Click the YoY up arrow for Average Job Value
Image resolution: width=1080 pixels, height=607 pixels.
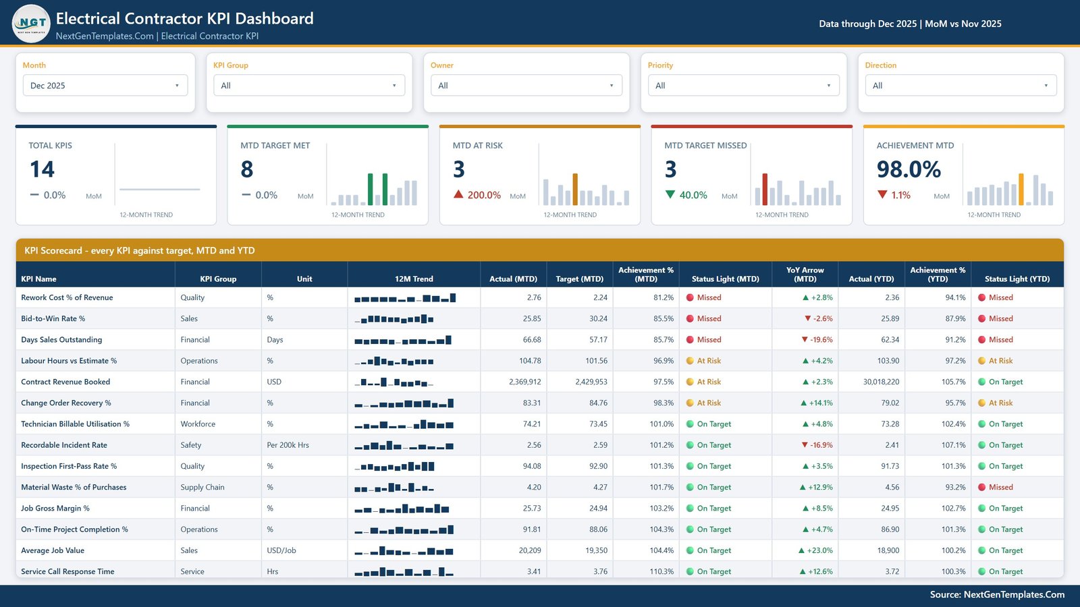(x=802, y=550)
